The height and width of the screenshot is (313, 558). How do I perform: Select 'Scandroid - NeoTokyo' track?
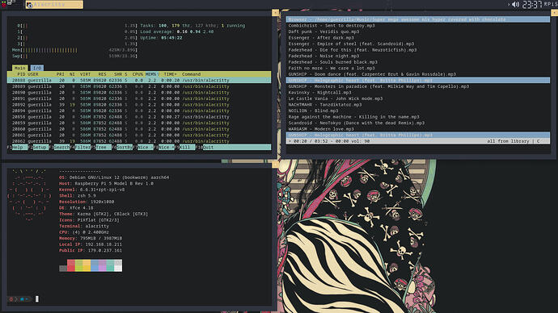356,123
